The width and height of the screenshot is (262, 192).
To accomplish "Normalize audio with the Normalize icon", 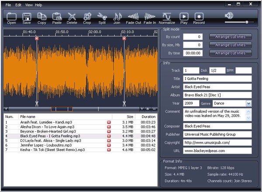I will click(x=166, y=17).
